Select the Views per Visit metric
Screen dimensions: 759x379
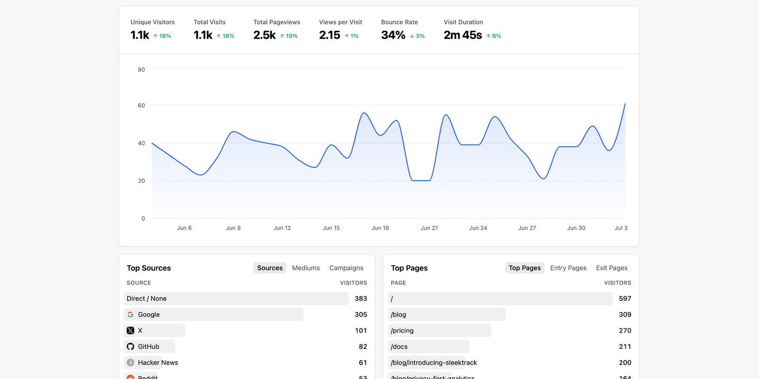[x=341, y=30]
